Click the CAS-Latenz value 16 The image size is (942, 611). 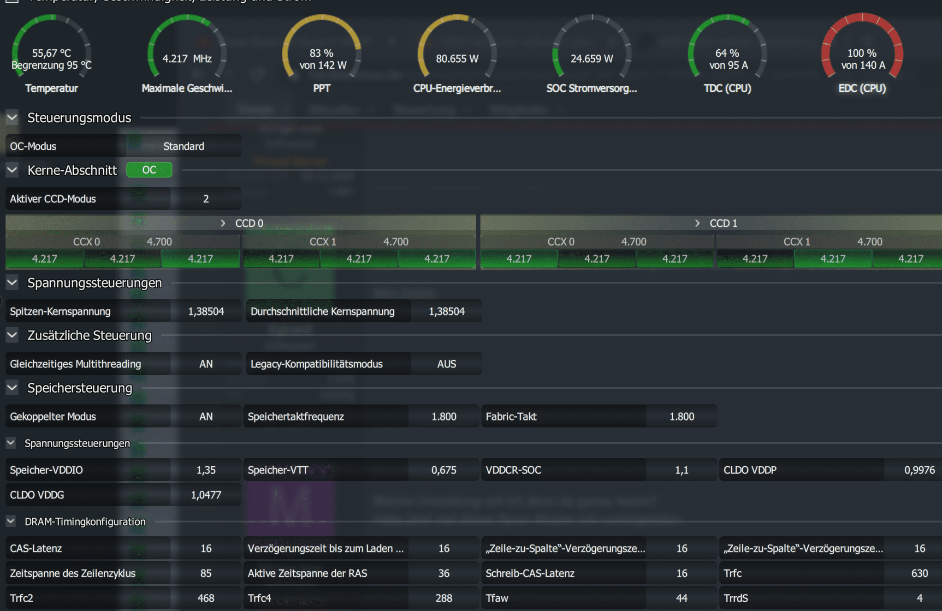point(206,548)
